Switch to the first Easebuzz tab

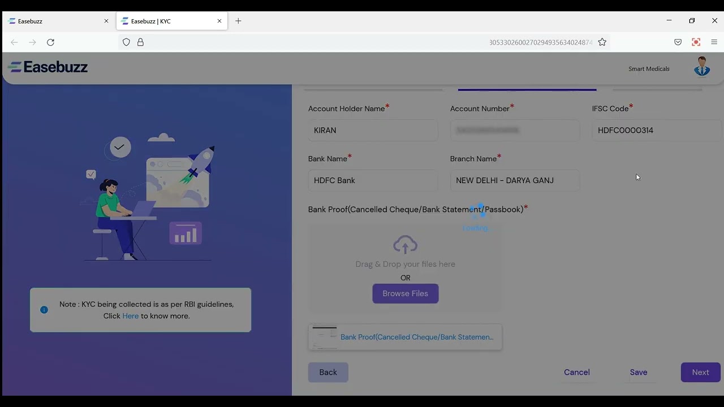coord(59,21)
